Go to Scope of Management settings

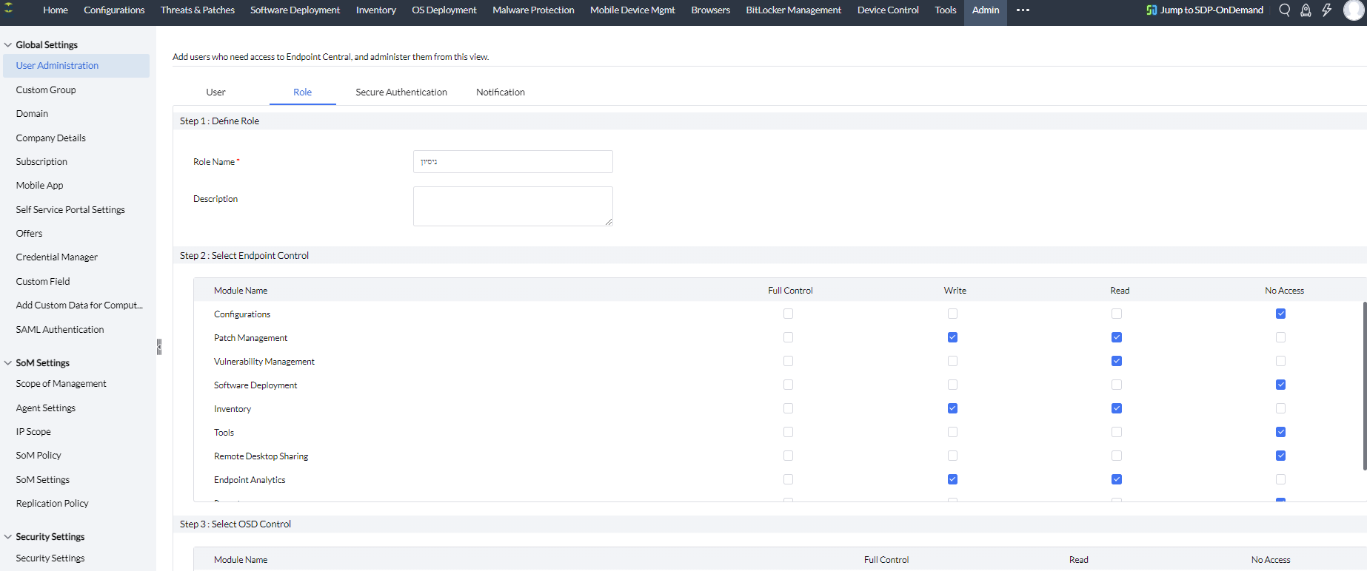tap(61, 384)
